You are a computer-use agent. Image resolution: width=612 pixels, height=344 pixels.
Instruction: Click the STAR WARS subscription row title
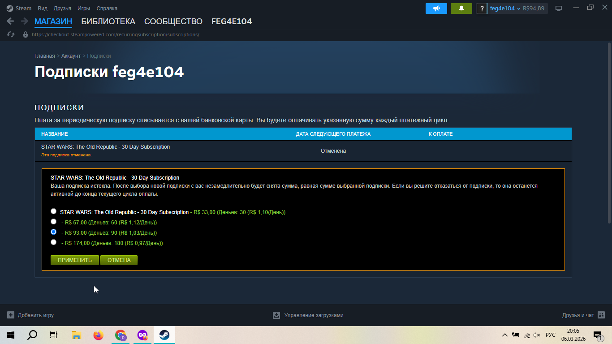point(105,147)
